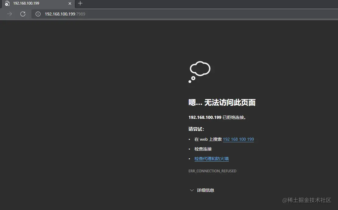Click the thought cloud error illustration

pyautogui.click(x=199, y=72)
